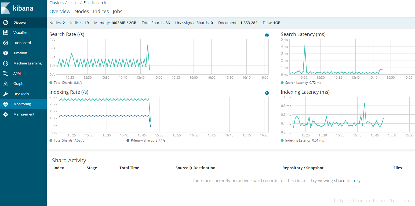Toggle Indexing Rate Primary Shards legend dot

click(128, 140)
